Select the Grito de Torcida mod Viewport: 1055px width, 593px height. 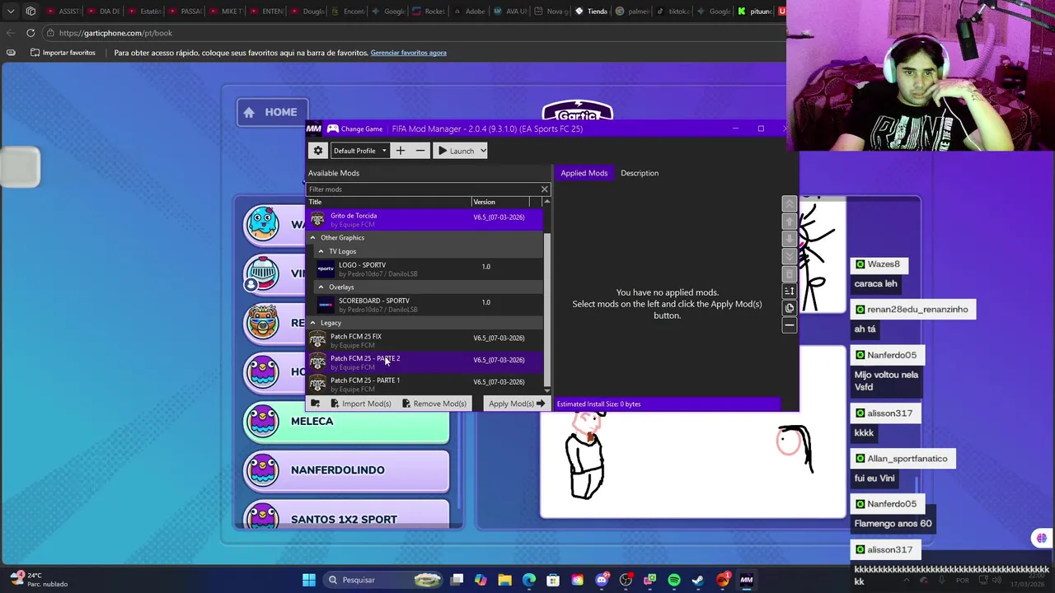425,220
